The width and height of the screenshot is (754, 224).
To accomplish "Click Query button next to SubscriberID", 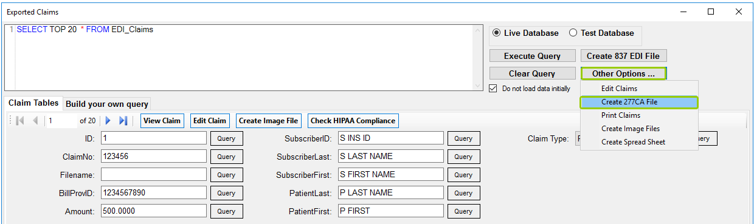I will [463, 138].
